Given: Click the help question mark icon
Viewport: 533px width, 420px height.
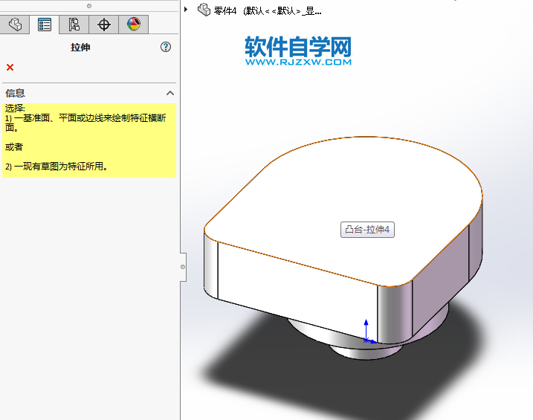Looking at the screenshot, I should click(166, 47).
